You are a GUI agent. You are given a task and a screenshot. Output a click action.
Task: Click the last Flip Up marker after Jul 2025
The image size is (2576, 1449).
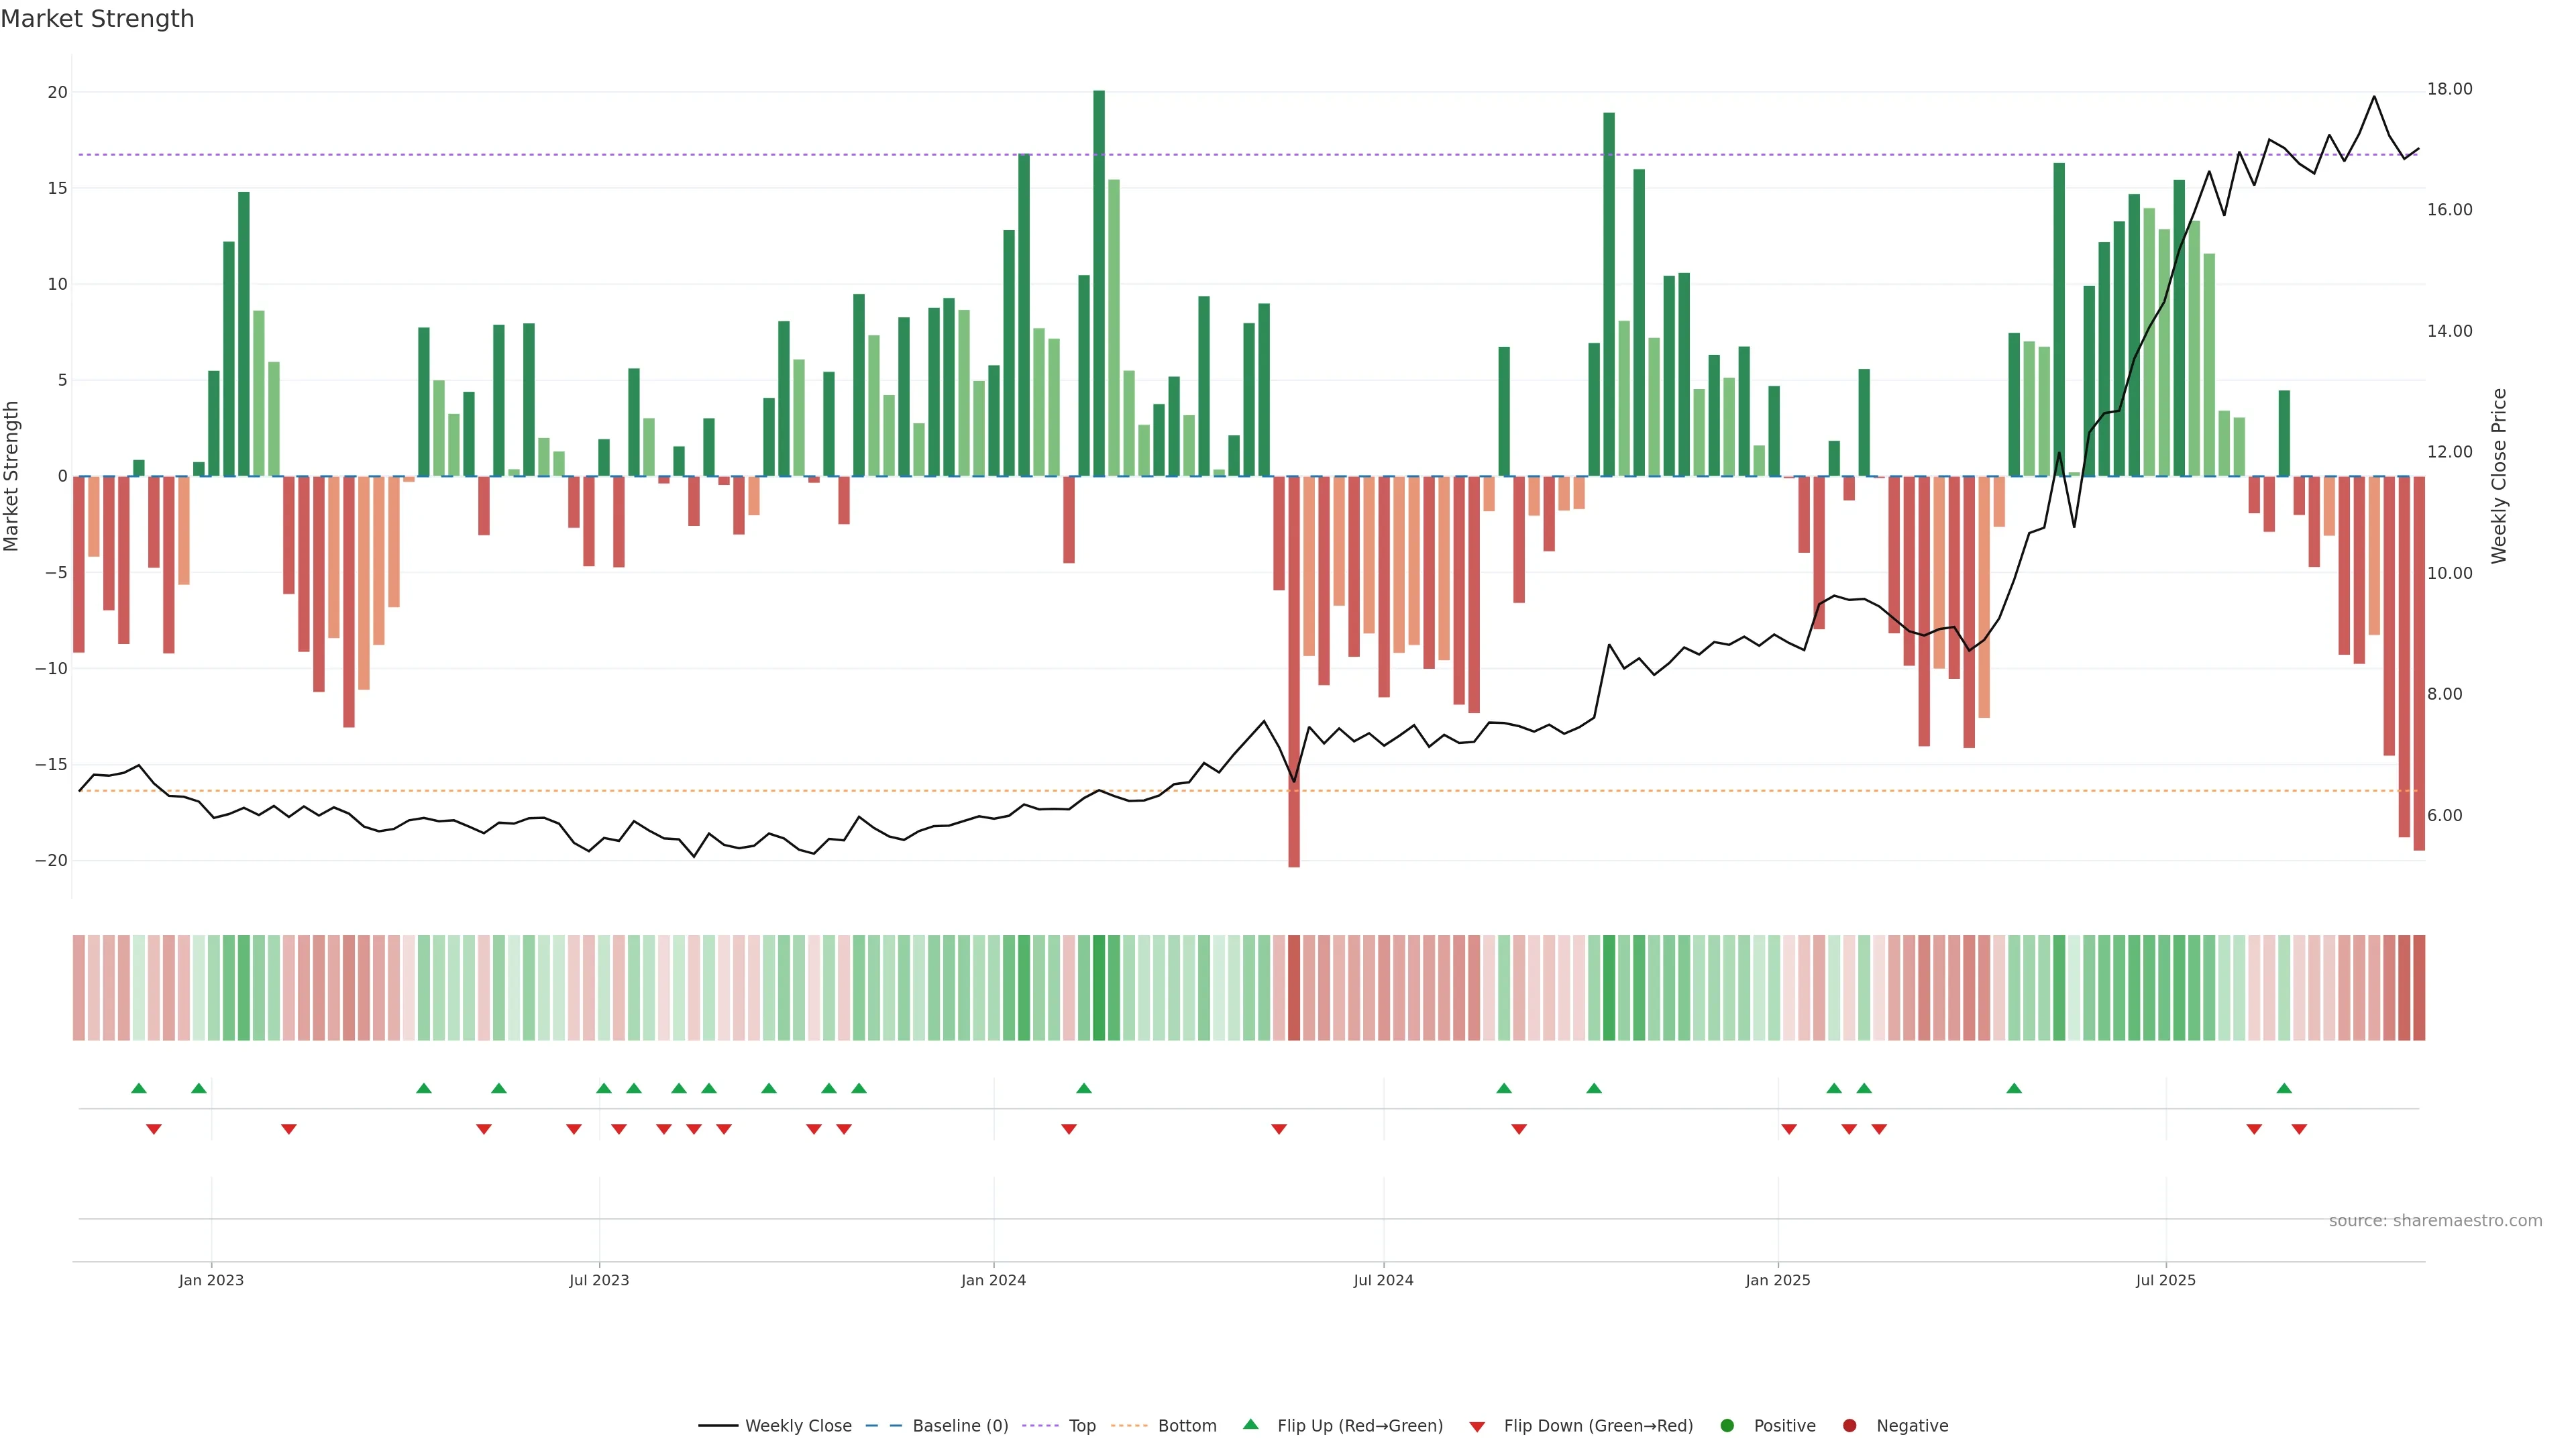coord(2284,1088)
